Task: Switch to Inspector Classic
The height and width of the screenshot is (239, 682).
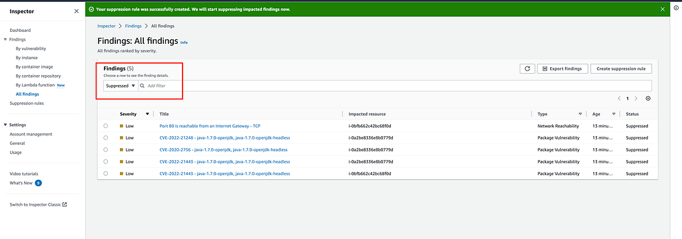Action: [38, 204]
